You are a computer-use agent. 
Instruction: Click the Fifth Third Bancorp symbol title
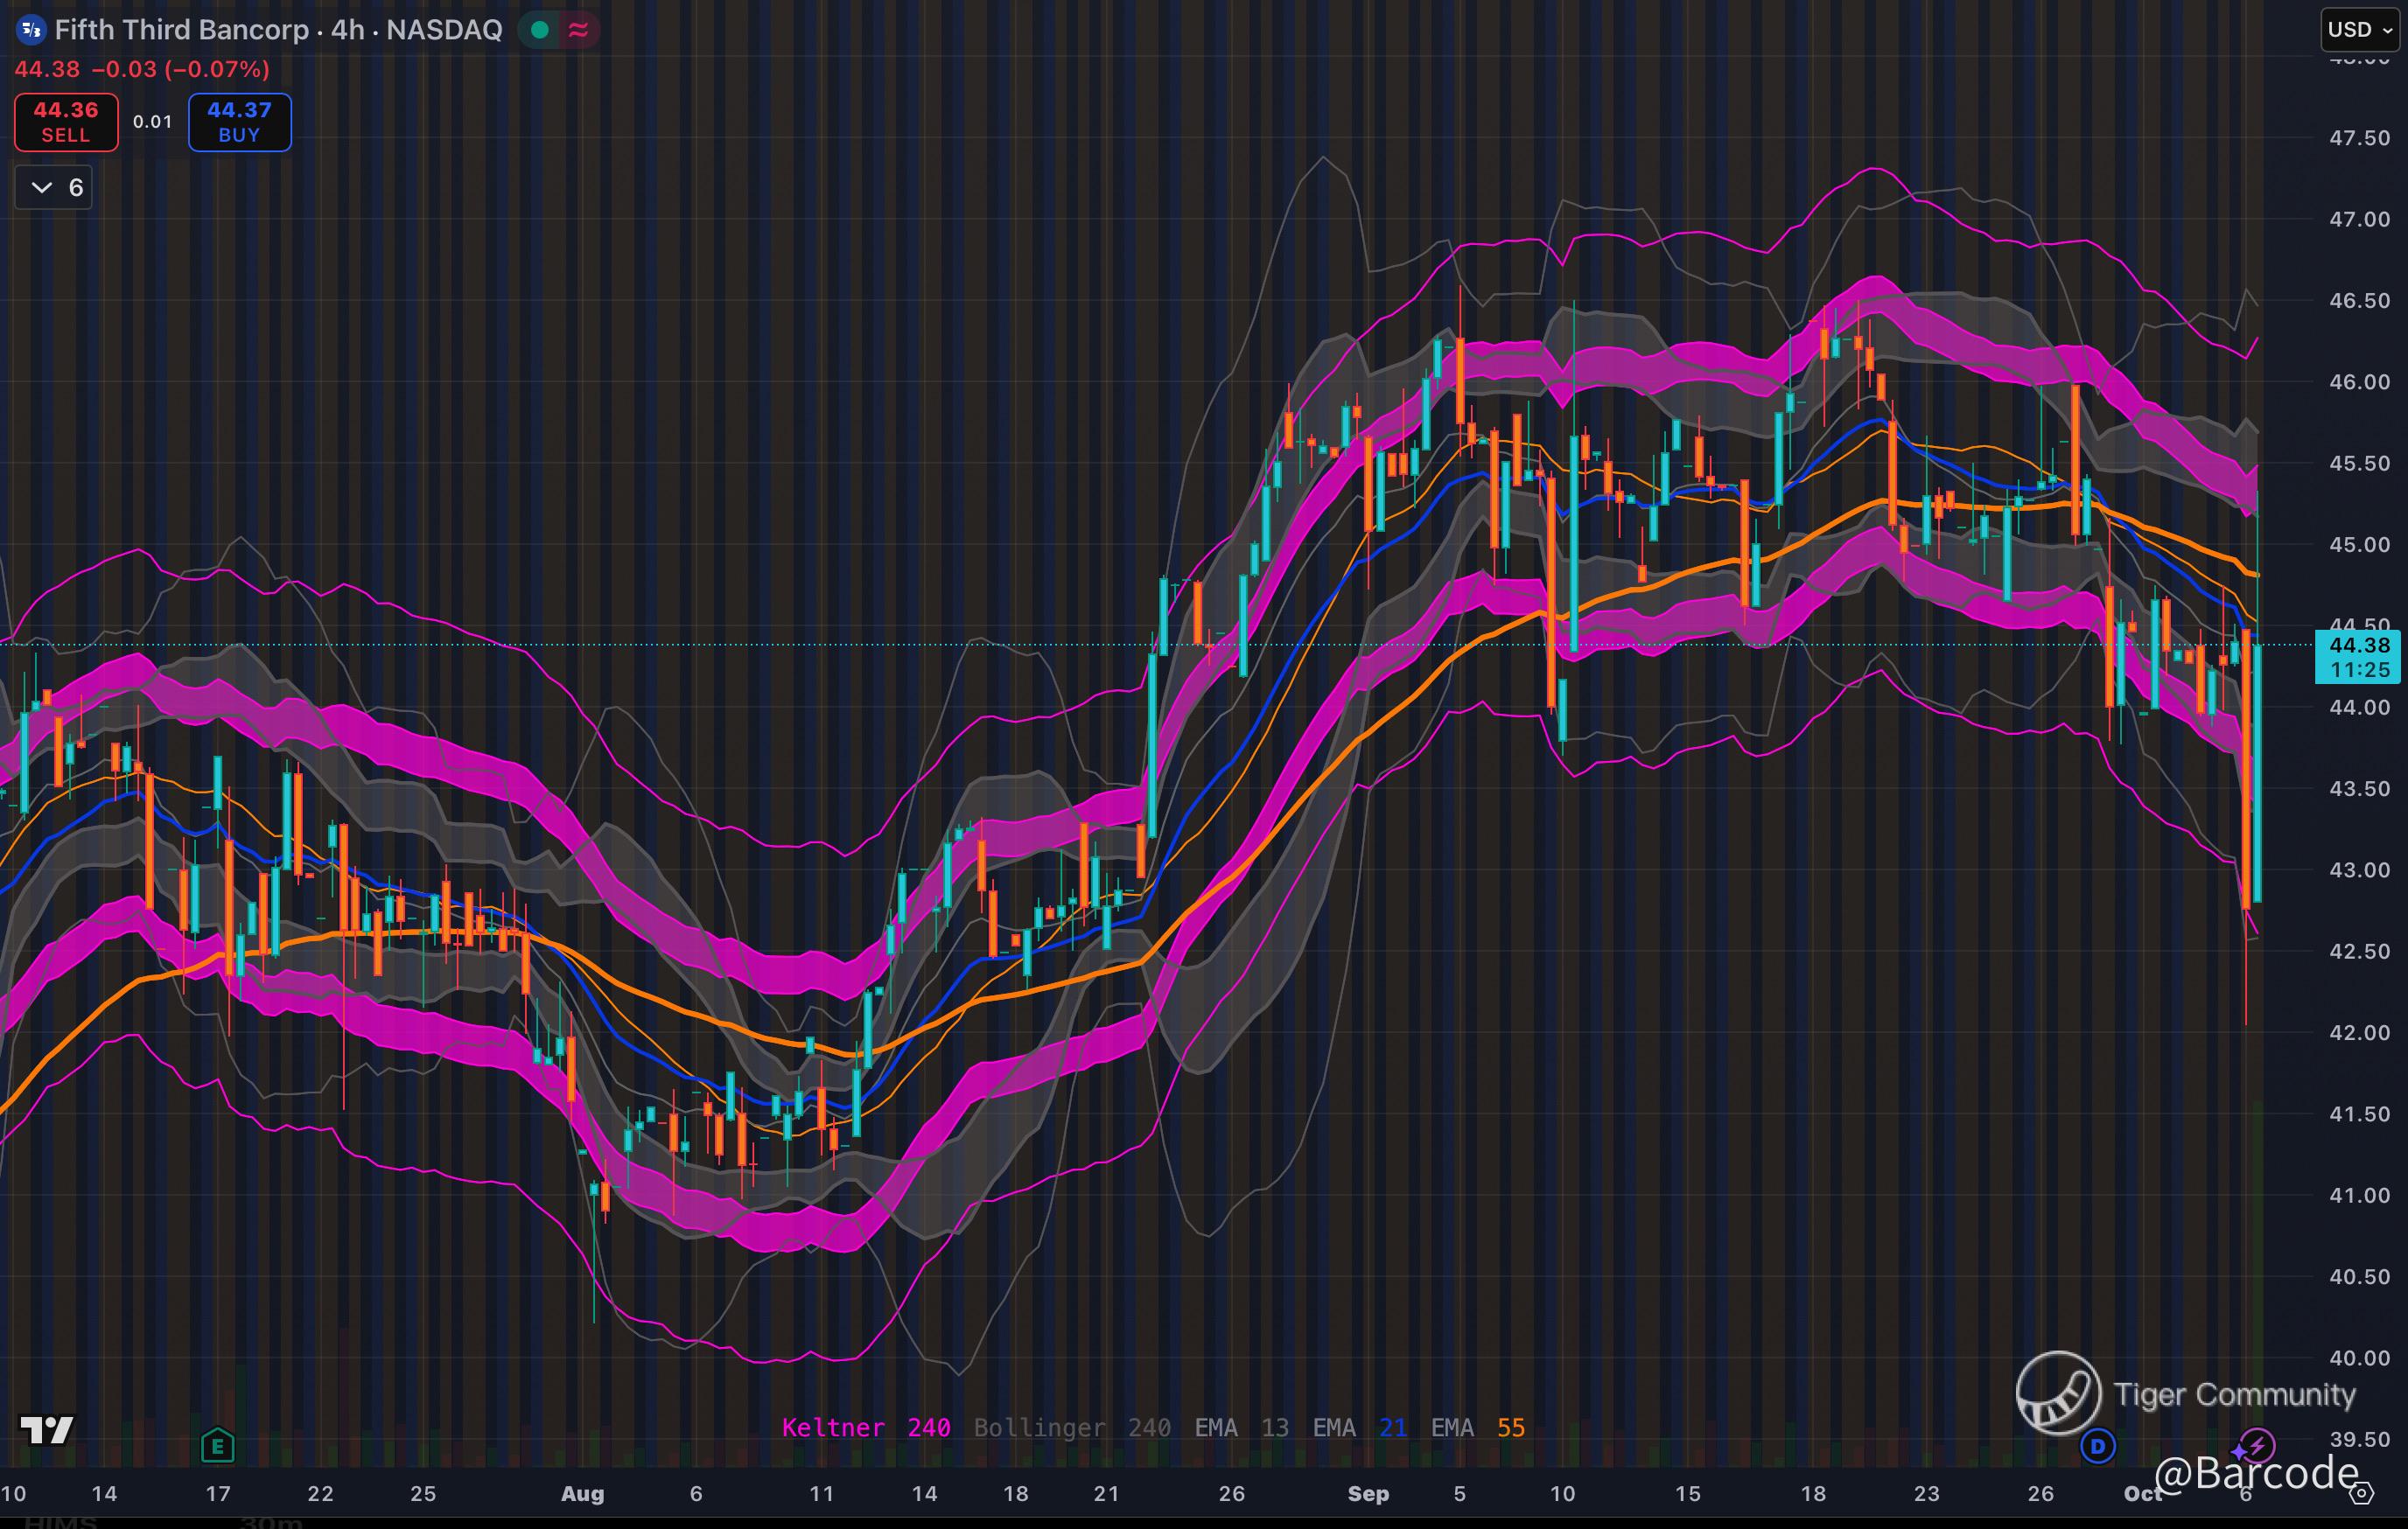[x=181, y=30]
